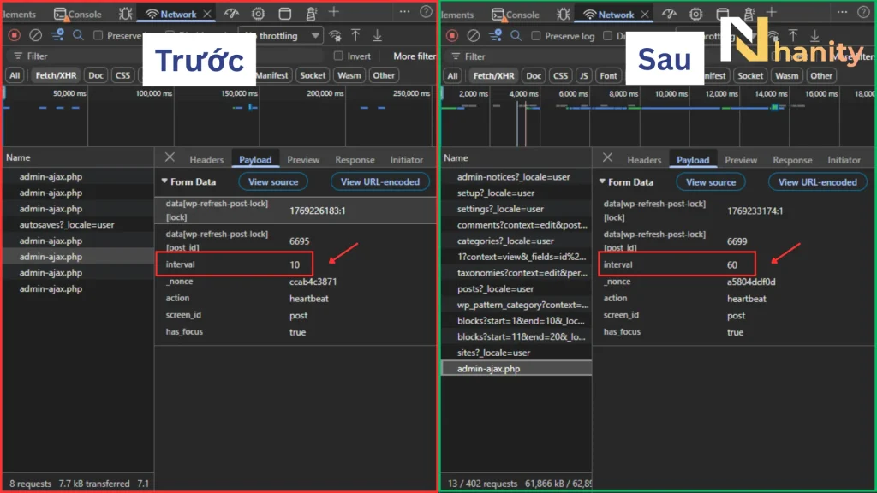
Task: Import HAR file upload arrow in Trước panel
Action: click(x=355, y=35)
